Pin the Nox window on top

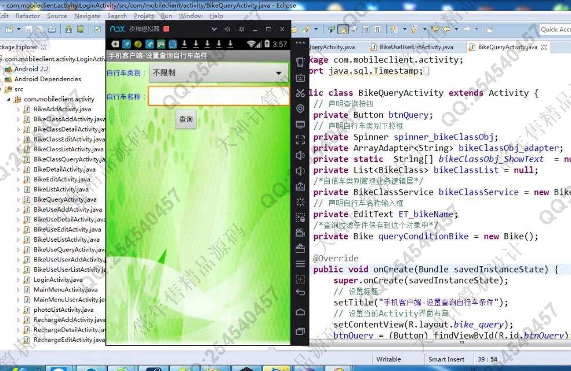228,29
